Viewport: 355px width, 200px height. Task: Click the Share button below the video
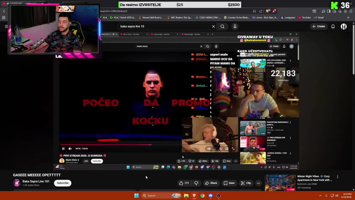(211, 183)
